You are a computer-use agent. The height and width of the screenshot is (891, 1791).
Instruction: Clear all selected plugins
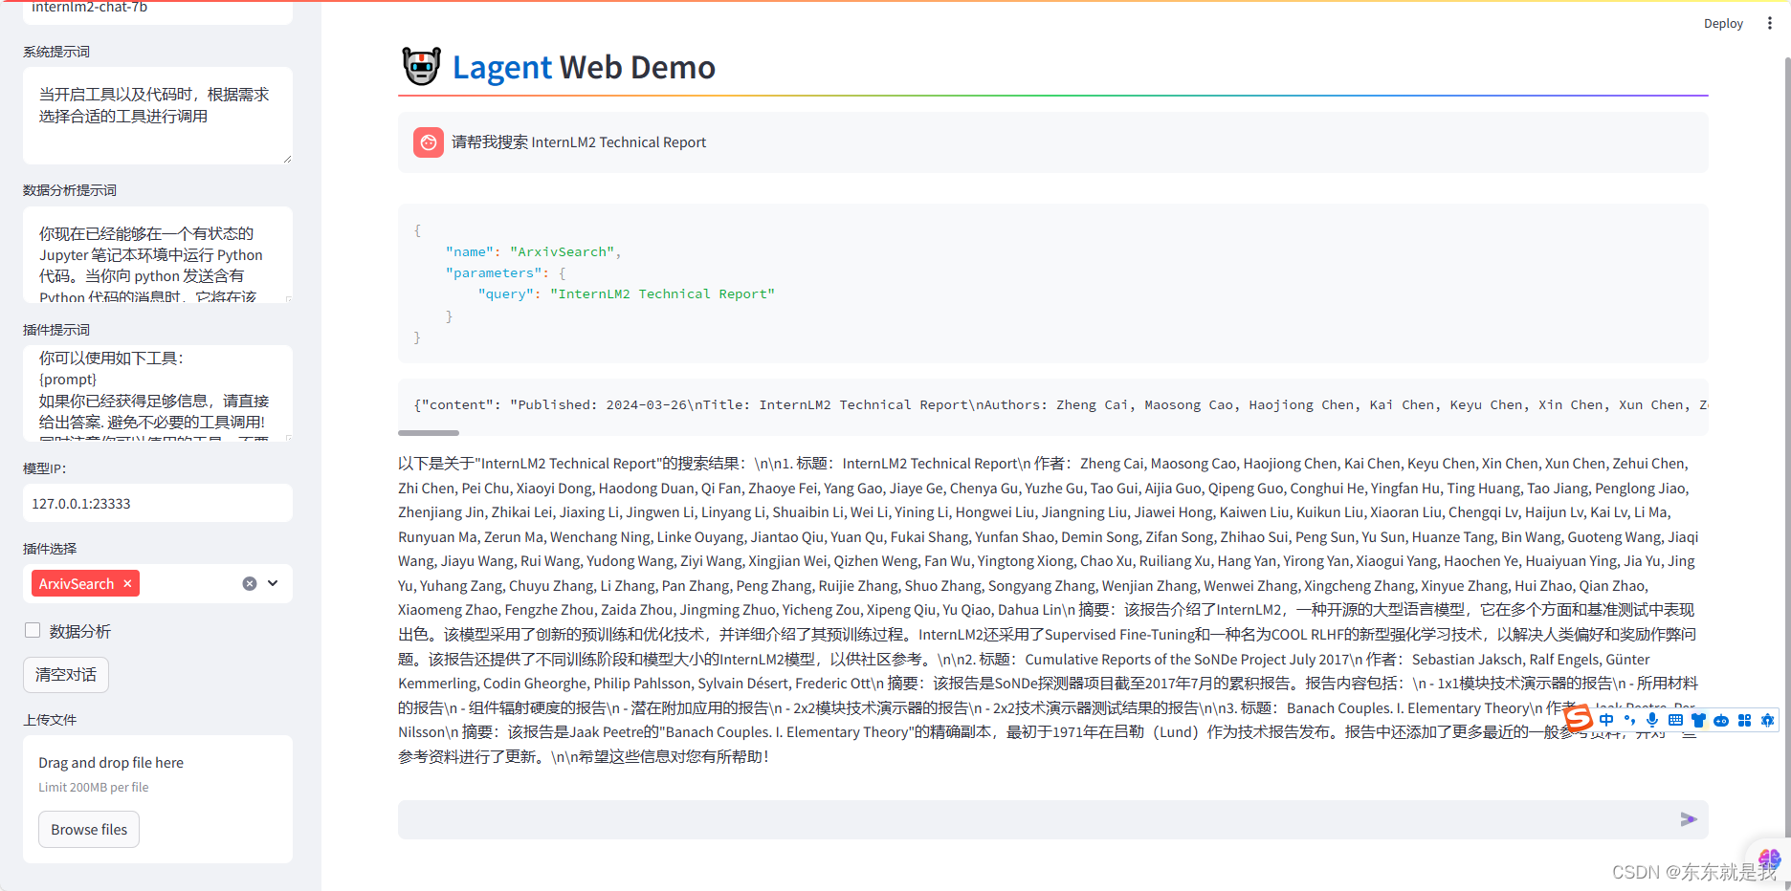point(249,583)
